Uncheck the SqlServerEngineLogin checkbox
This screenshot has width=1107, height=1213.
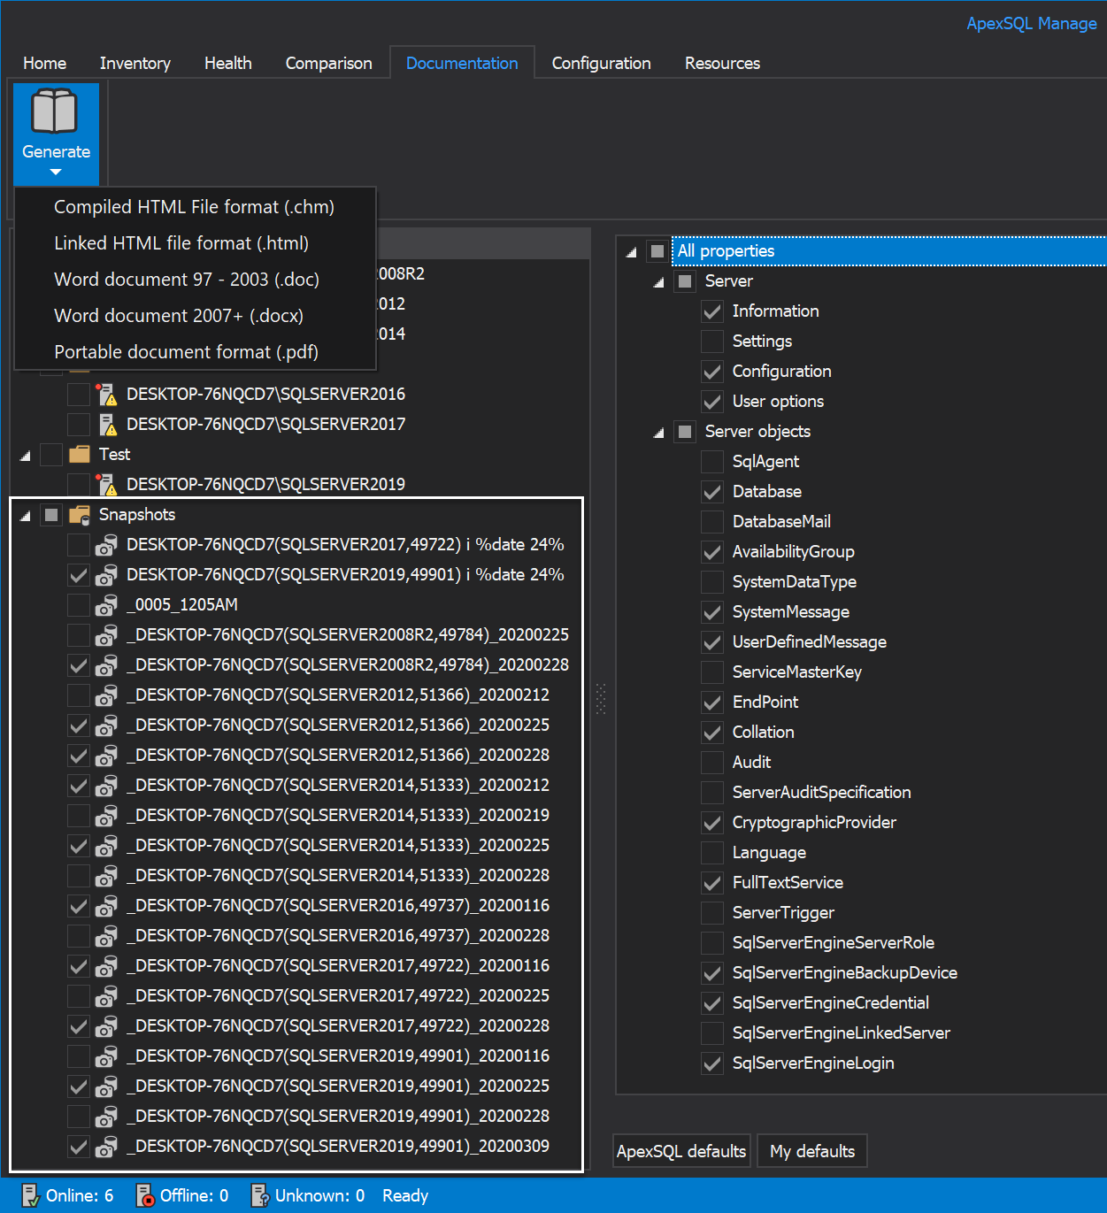(711, 1063)
